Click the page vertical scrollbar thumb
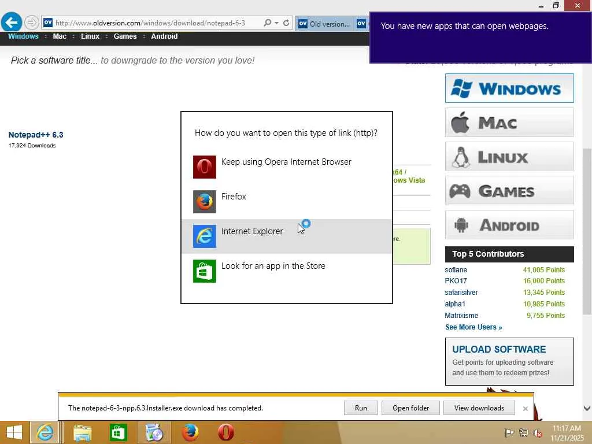Screen dimensions: 592x444 coord(587,231)
